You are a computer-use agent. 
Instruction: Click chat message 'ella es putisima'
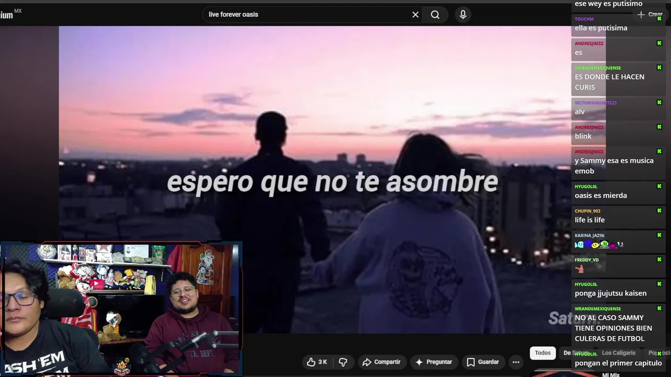(x=601, y=28)
